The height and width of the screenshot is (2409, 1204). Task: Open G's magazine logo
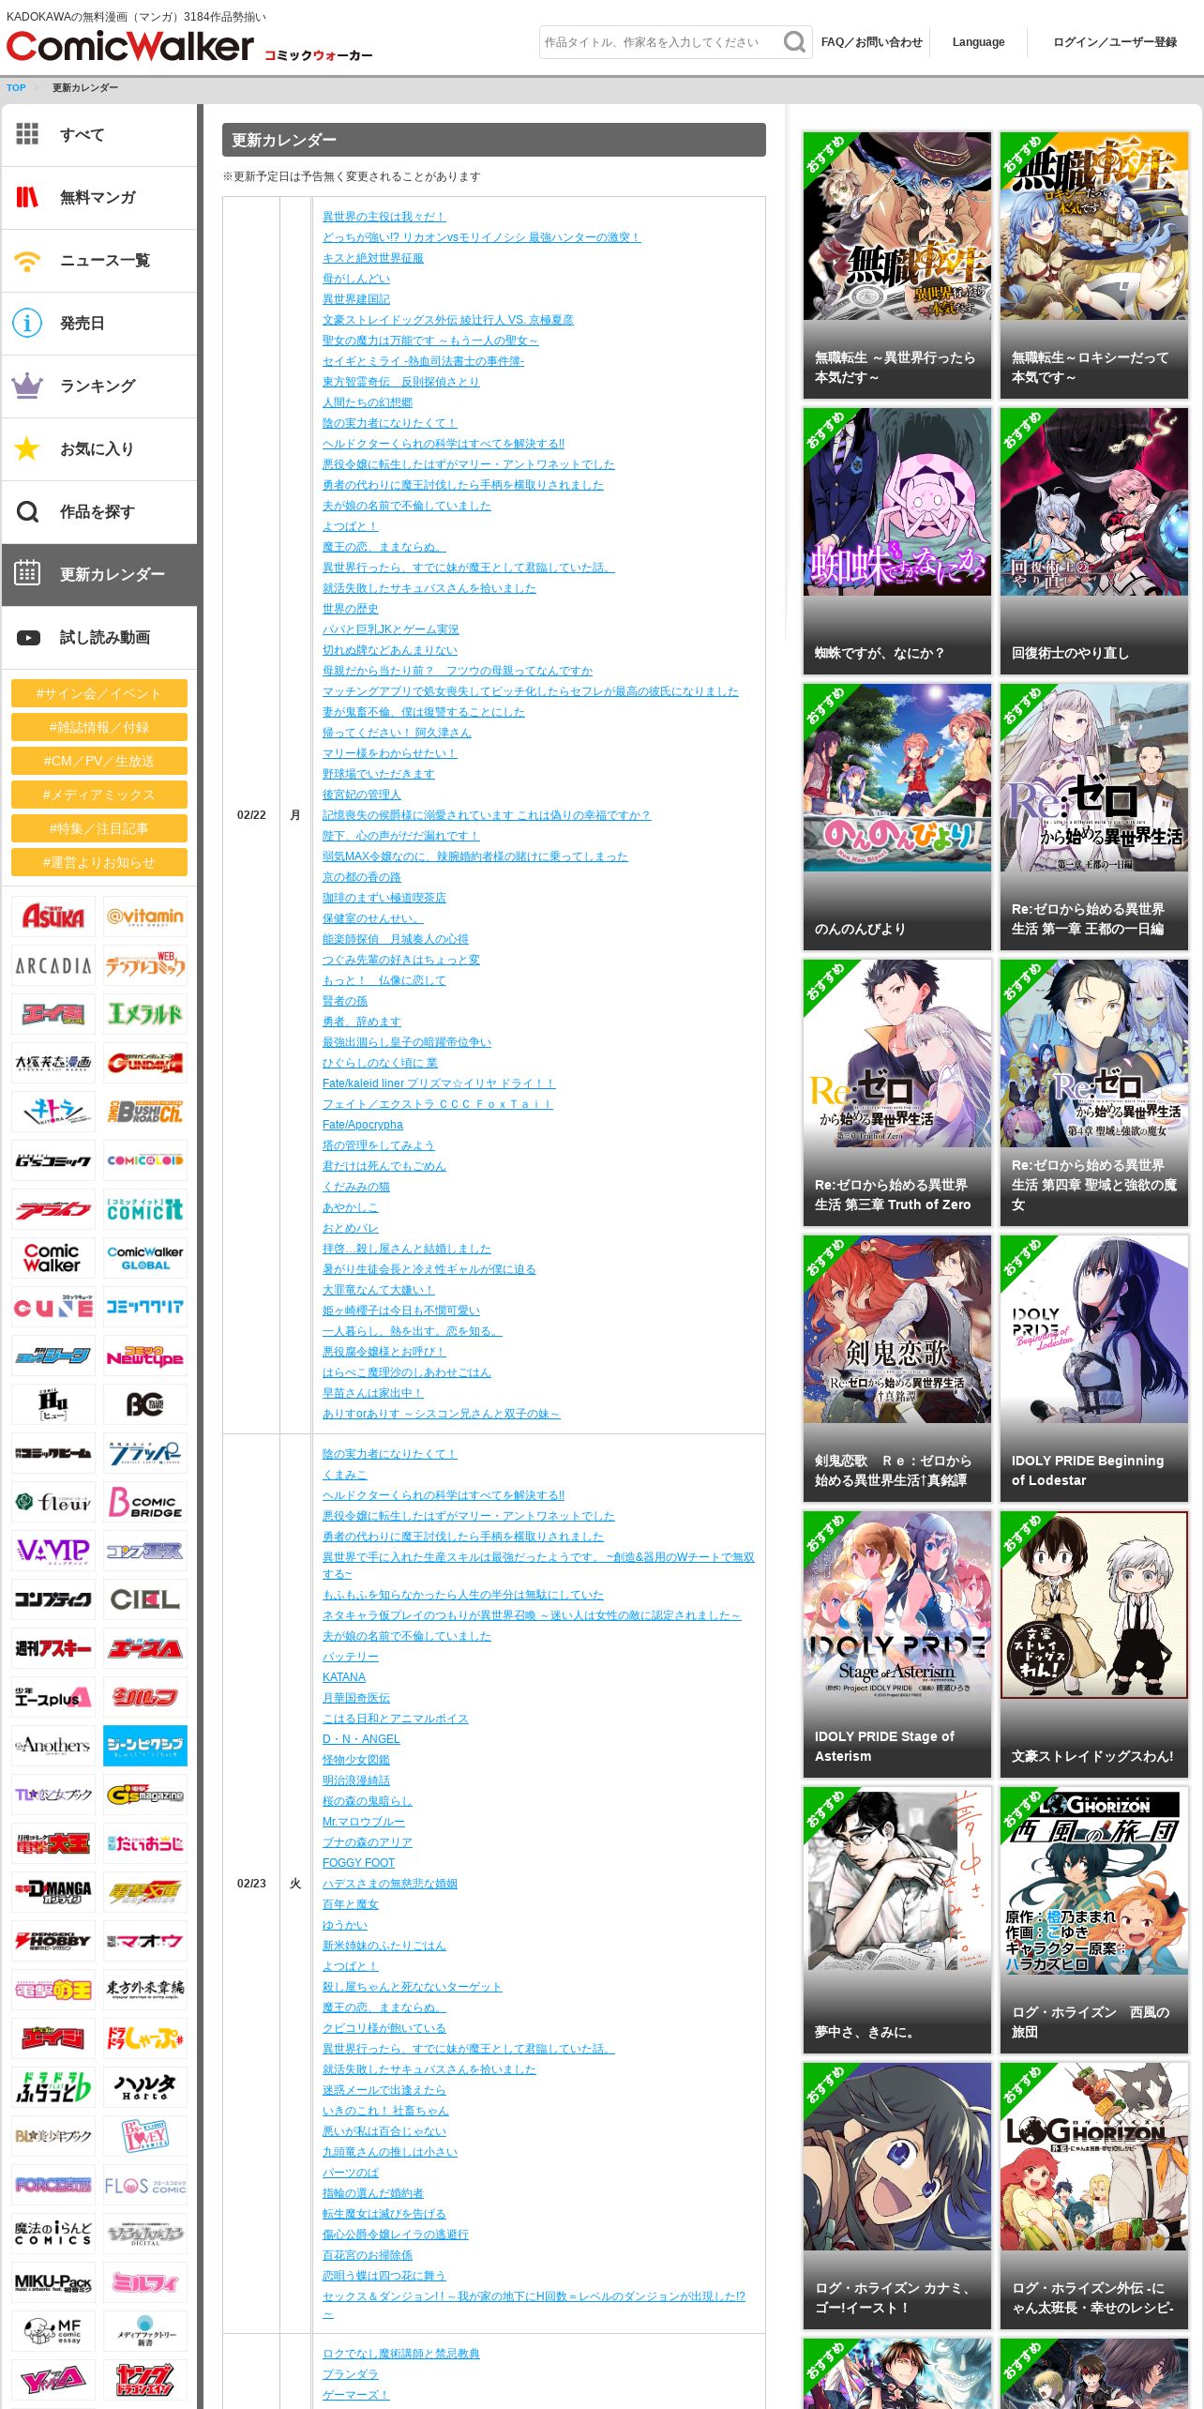point(145,1795)
